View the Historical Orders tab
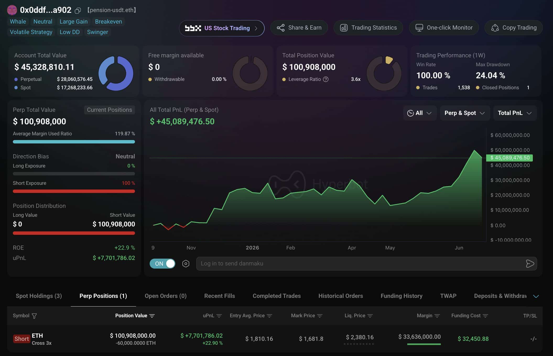Viewport: 553px width, 356px height. click(x=341, y=296)
